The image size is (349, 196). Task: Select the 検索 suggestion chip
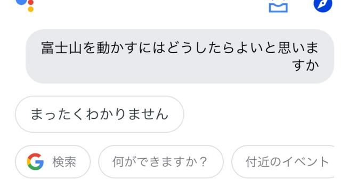53,162
